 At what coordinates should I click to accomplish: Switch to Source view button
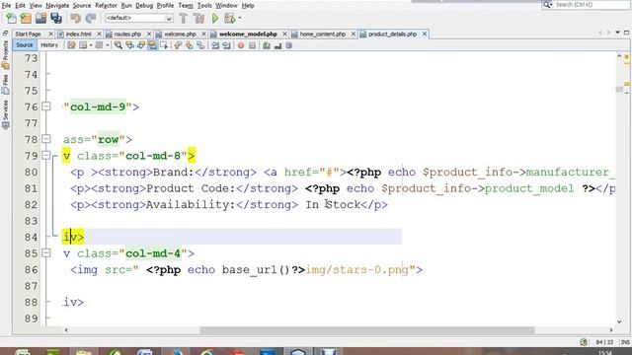pyautogui.click(x=24, y=45)
